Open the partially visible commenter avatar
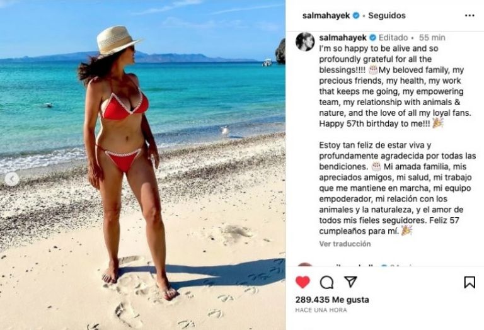Image resolution: width=484 pixels, height=330 pixels. tap(305, 265)
